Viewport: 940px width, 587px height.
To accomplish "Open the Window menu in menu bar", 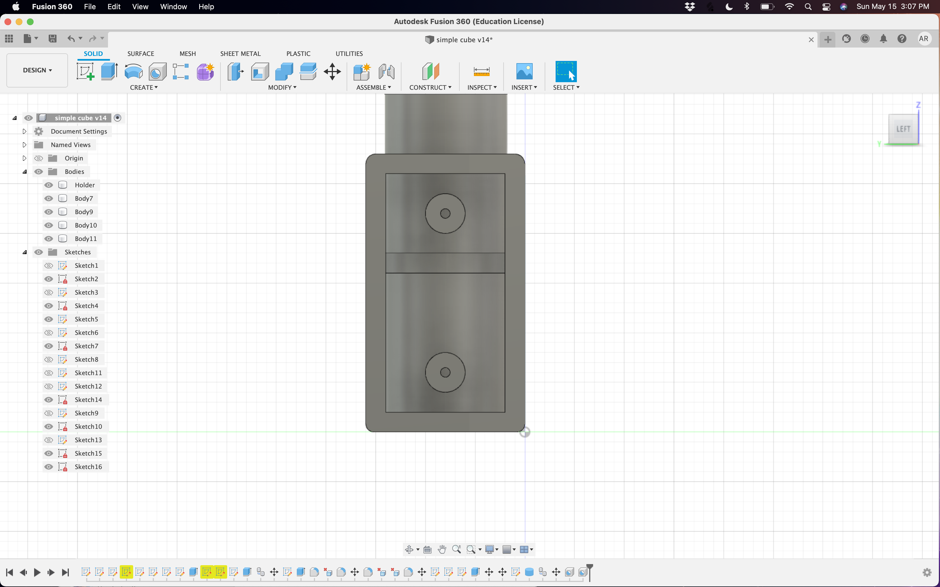I will tap(173, 7).
